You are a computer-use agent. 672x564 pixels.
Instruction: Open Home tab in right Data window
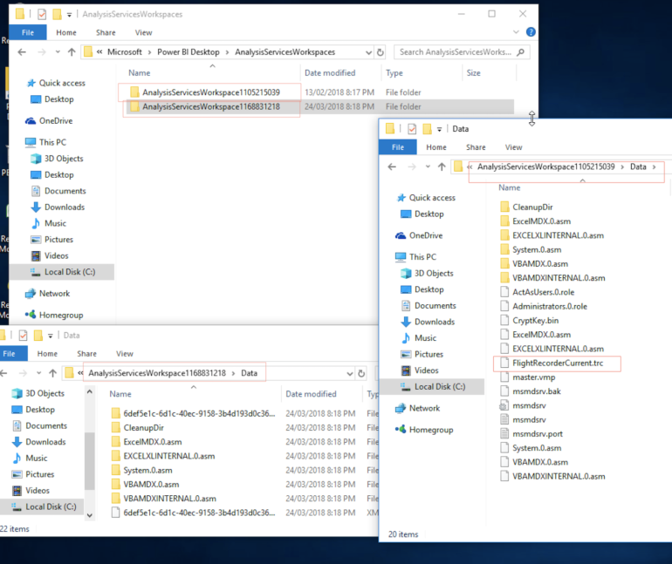[436, 147]
